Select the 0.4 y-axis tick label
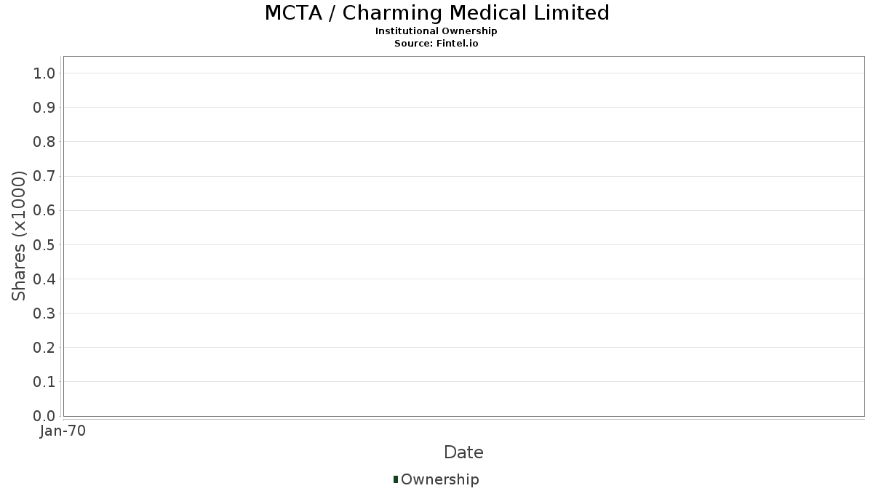This screenshot has width=873, height=491. click(44, 279)
